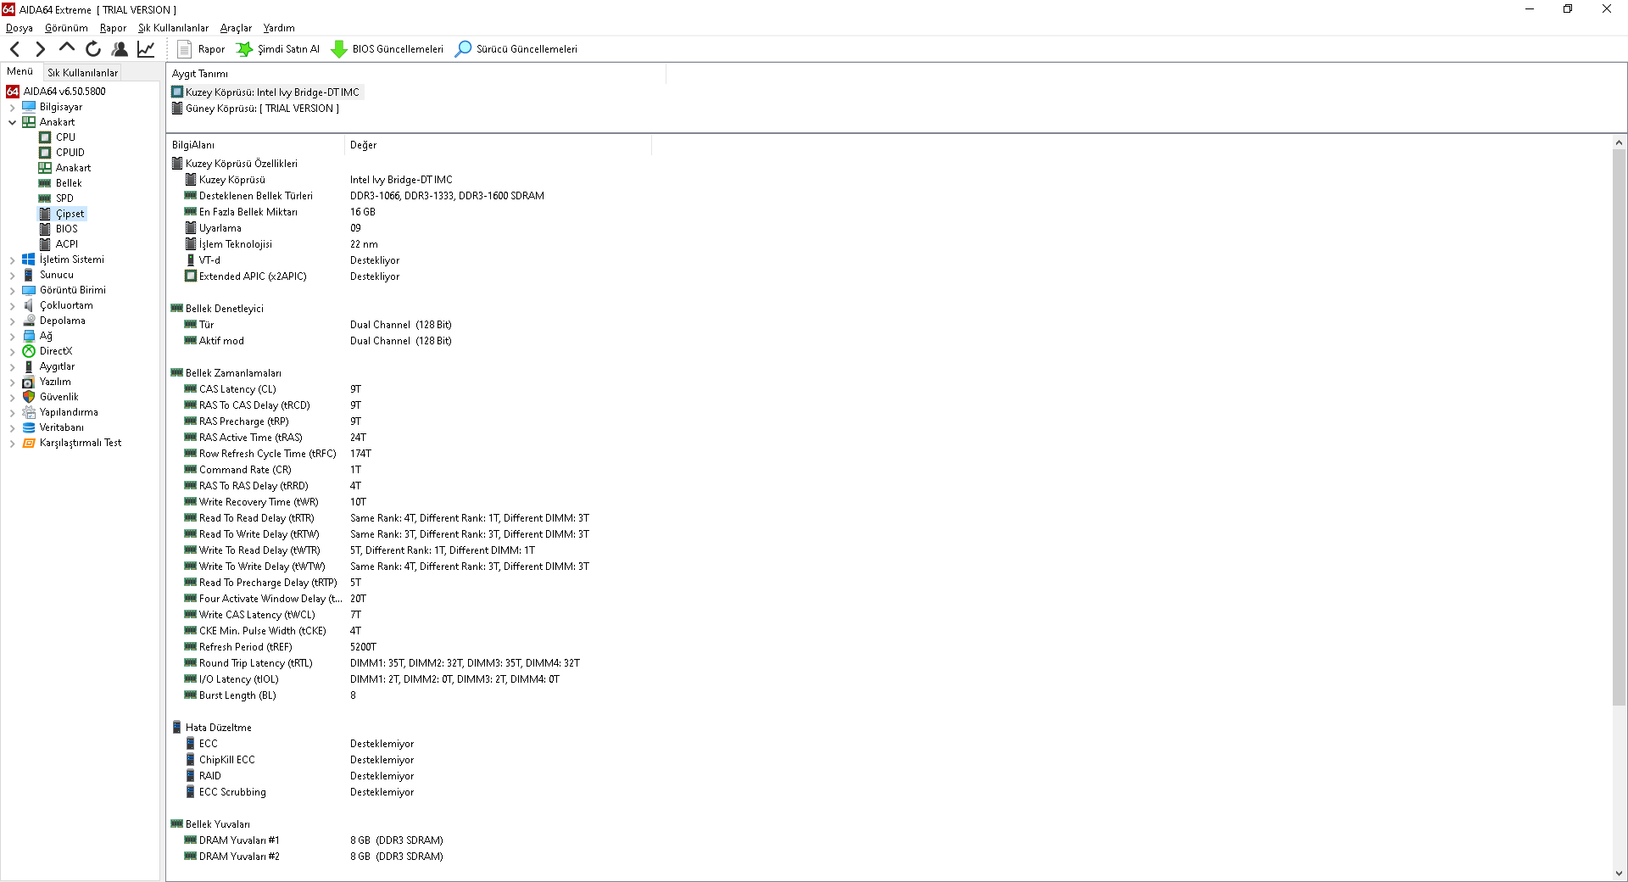Click the scrollbar up arrow
The width and height of the screenshot is (1628, 882).
(x=1619, y=143)
